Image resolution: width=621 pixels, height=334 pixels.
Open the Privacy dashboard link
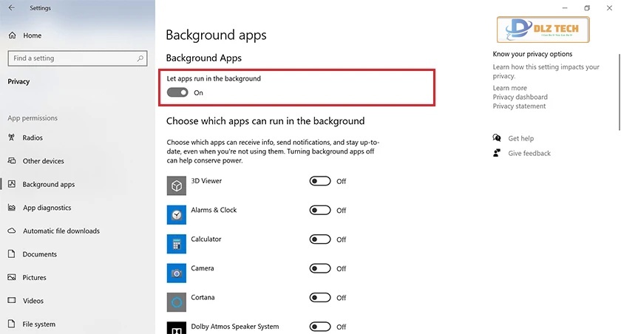(x=520, y=97)
